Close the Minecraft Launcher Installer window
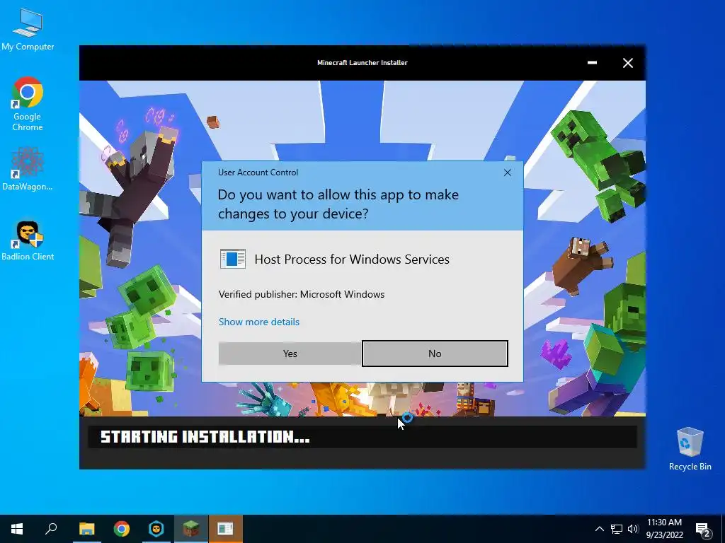The image size is (725, 543). 627,63
